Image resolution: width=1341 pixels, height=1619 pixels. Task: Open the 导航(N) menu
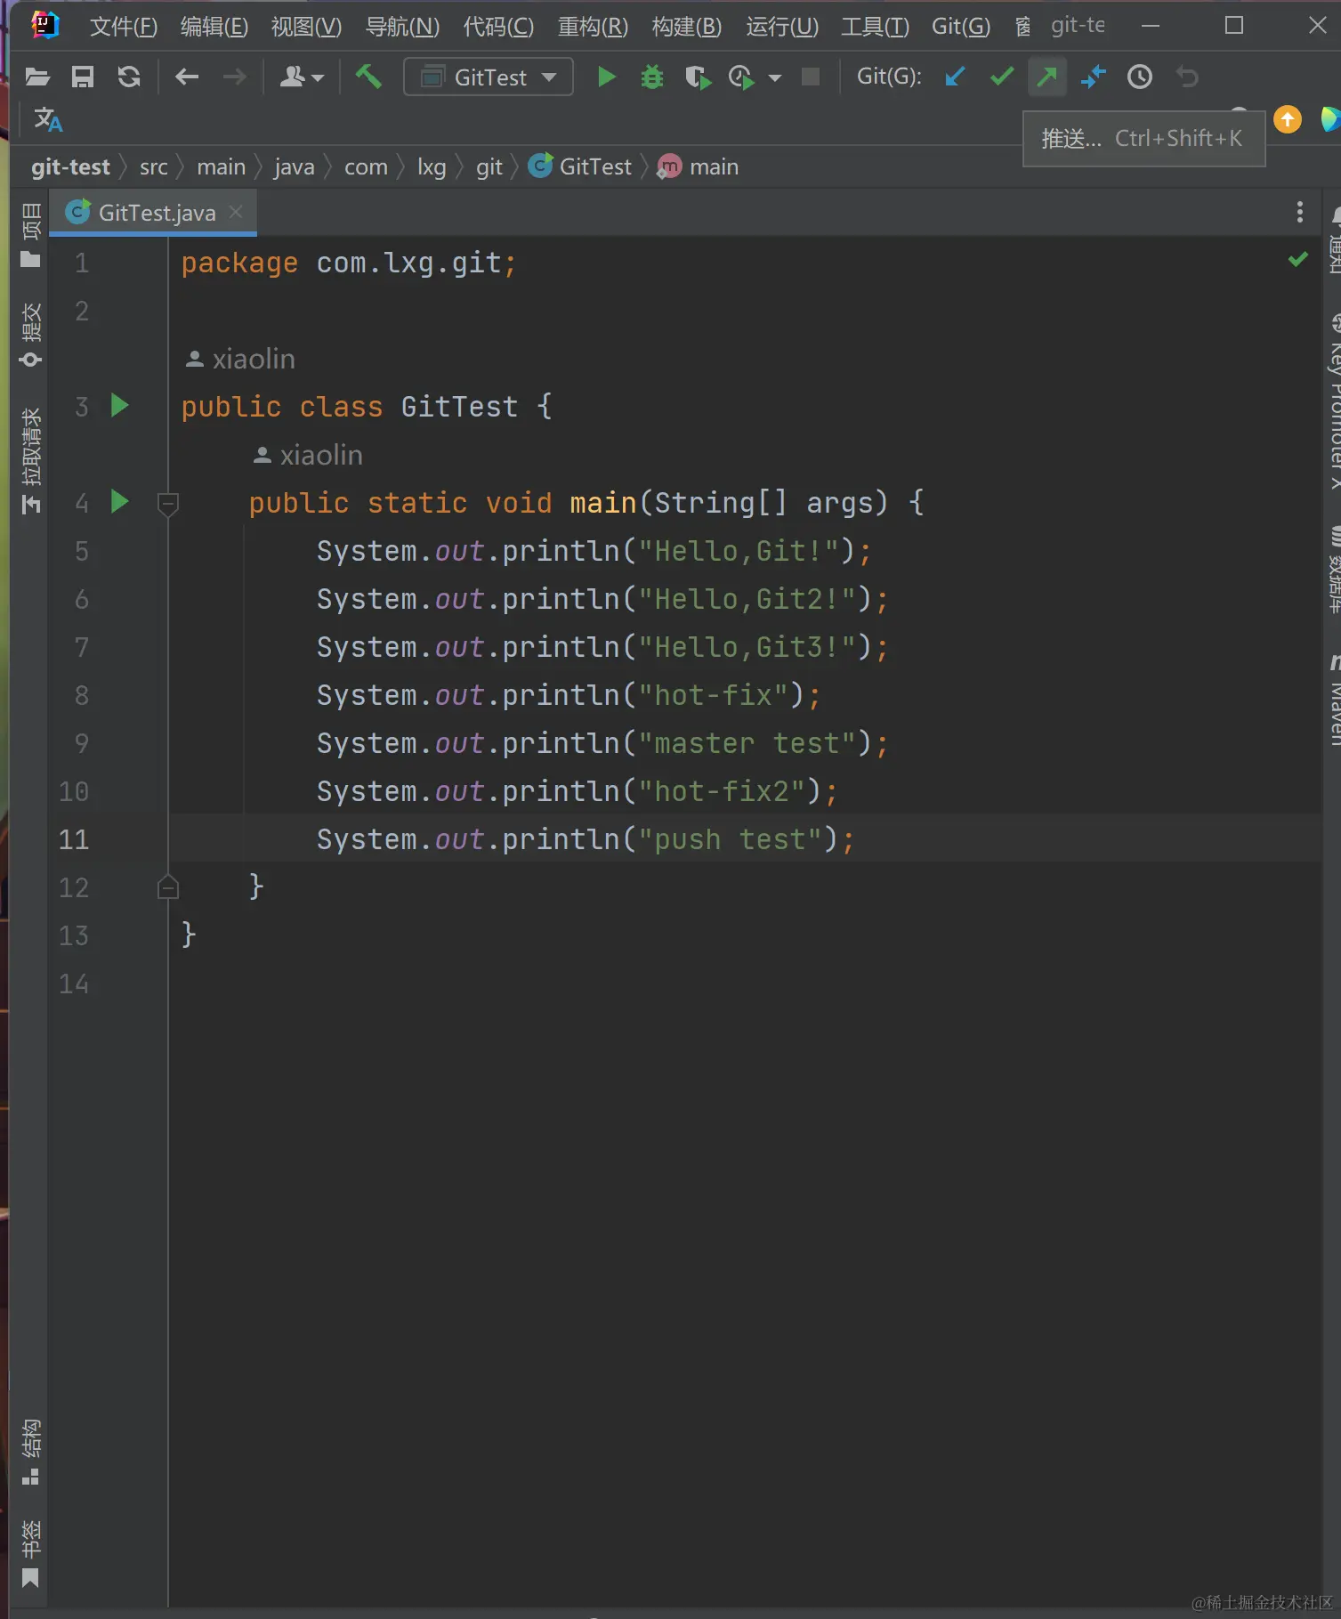pos(402,27)
